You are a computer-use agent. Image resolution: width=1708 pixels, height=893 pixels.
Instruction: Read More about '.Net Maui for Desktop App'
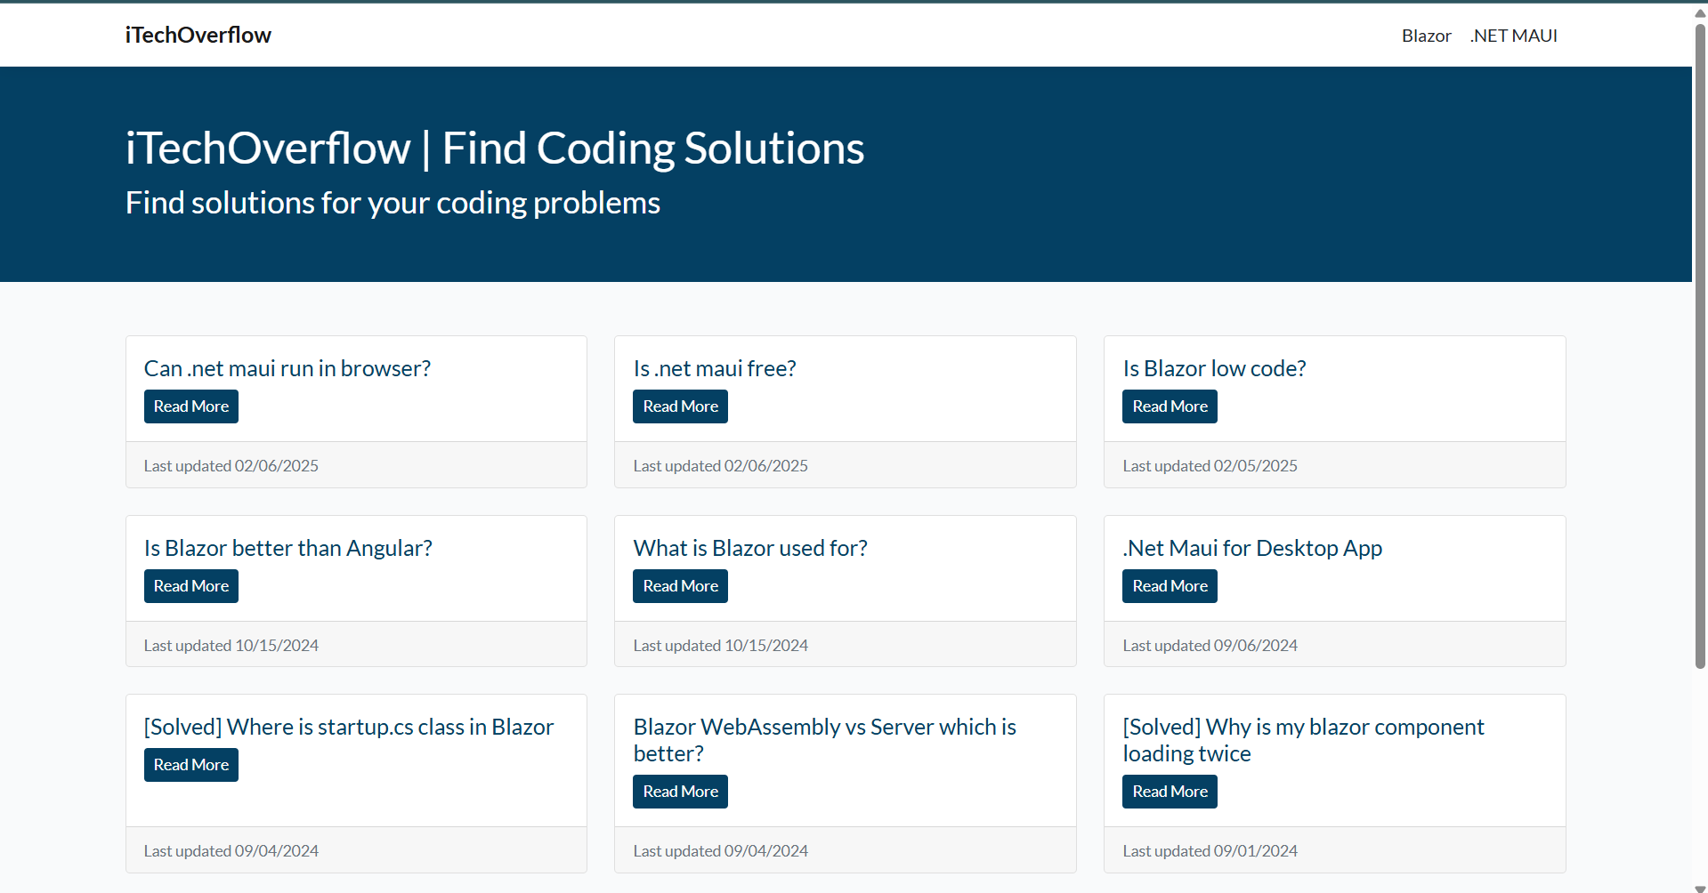(1169, 585)
